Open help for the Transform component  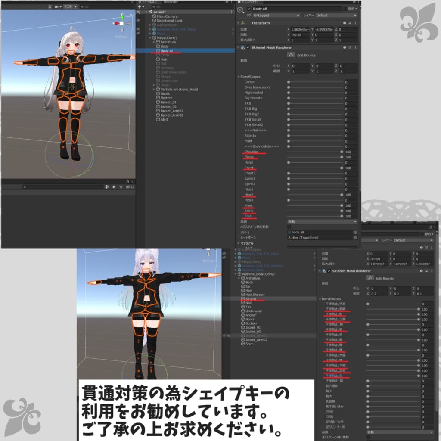click(x=345, y=23)
